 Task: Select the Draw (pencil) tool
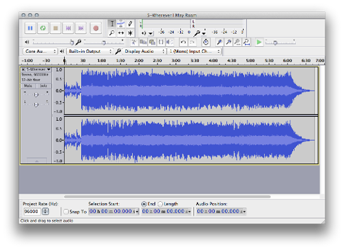click(130, 23)
